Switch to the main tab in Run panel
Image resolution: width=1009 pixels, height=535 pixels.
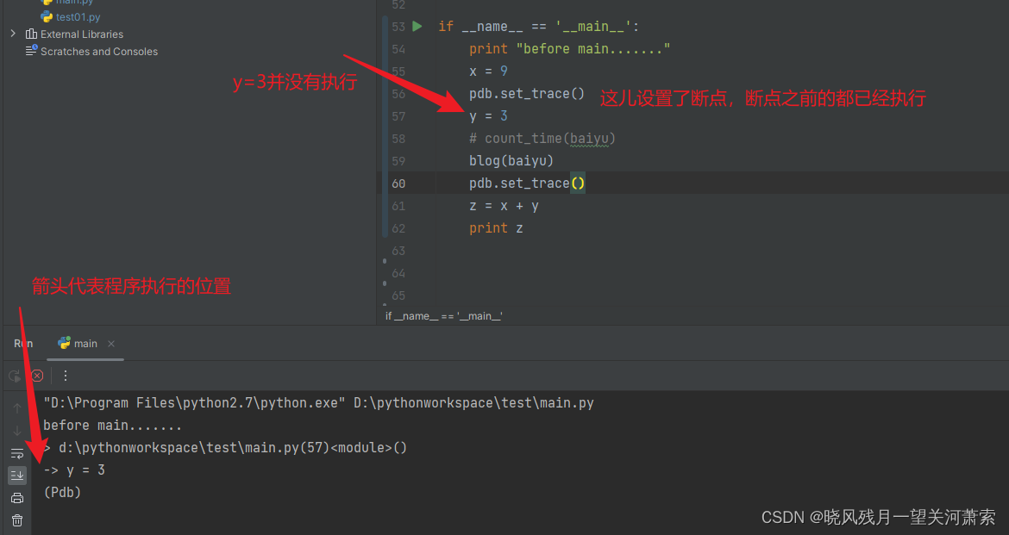(85, 343)
